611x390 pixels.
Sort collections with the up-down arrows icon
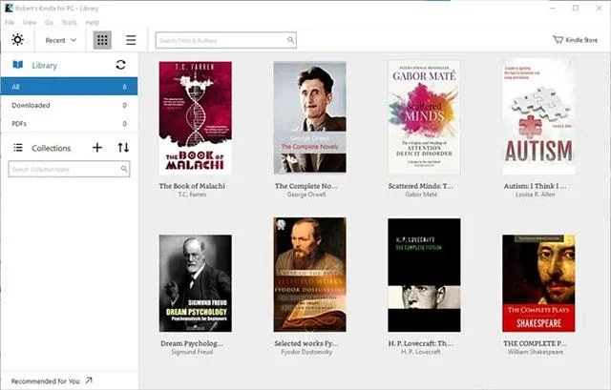pos(123,148)
